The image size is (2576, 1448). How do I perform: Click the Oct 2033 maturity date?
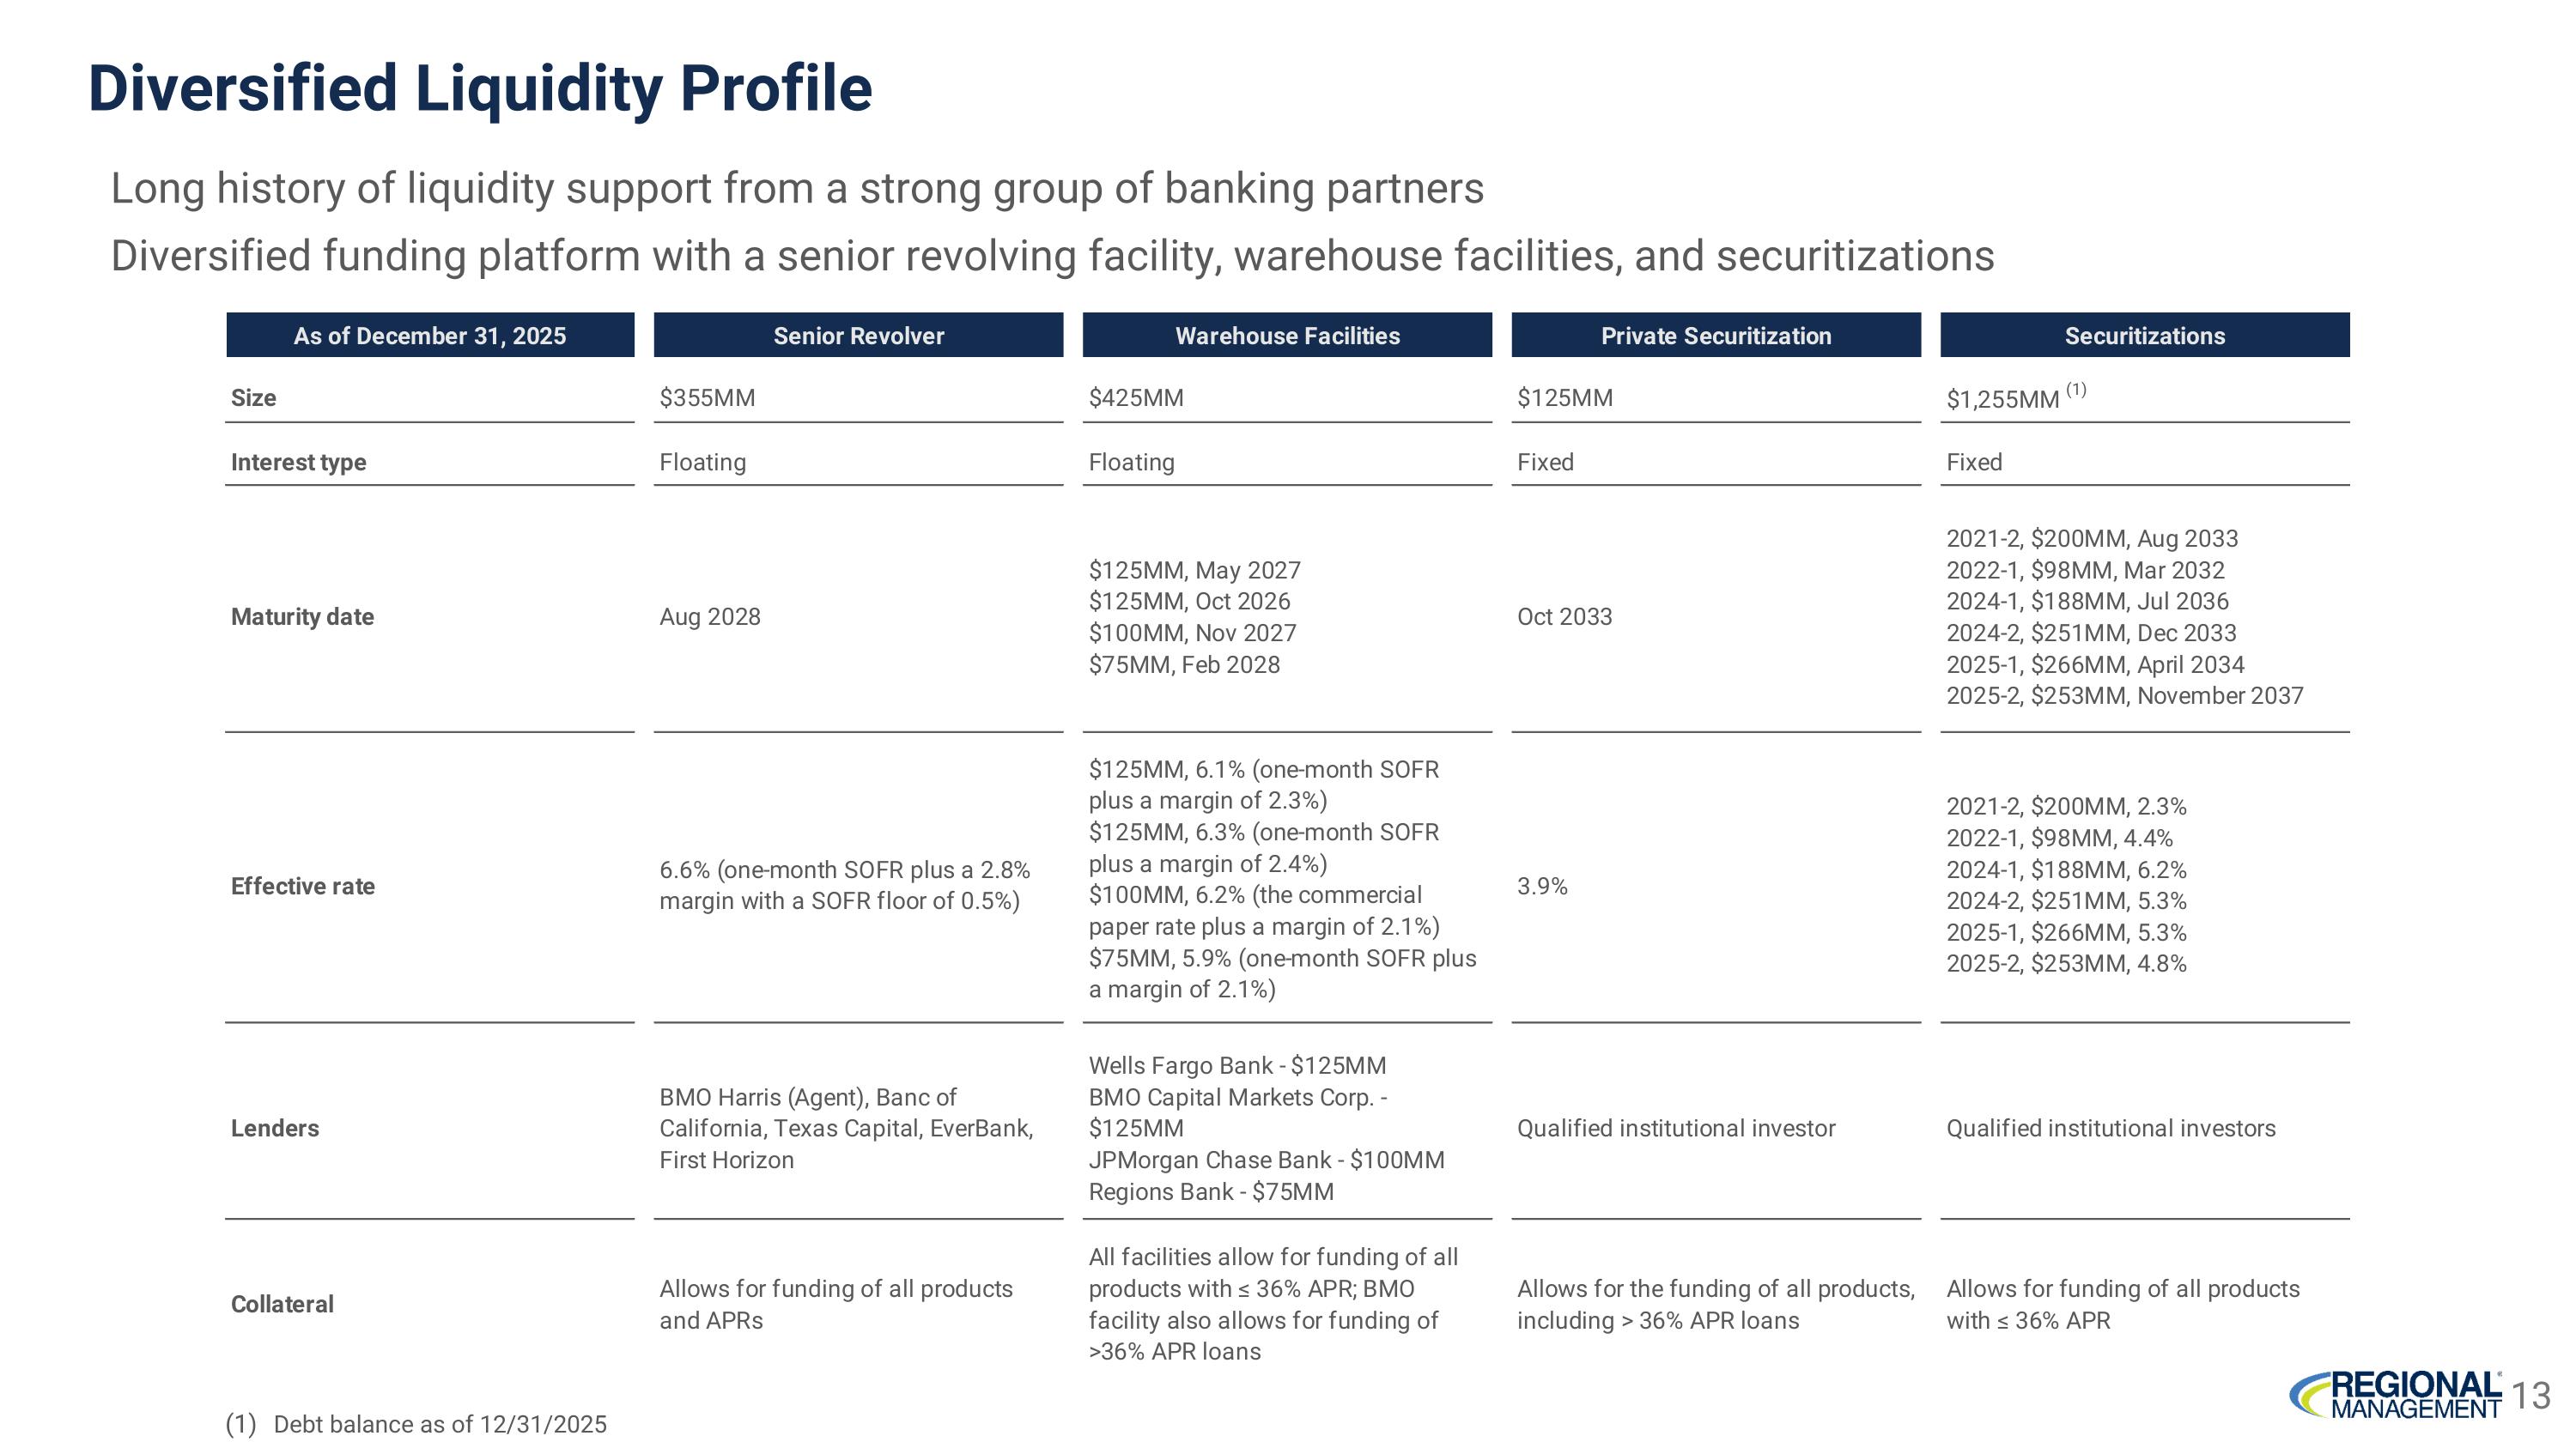(1565, 616)
